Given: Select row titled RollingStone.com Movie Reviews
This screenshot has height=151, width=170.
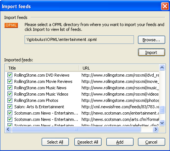Looking at the screenshot, I should [x=43, y=81].
